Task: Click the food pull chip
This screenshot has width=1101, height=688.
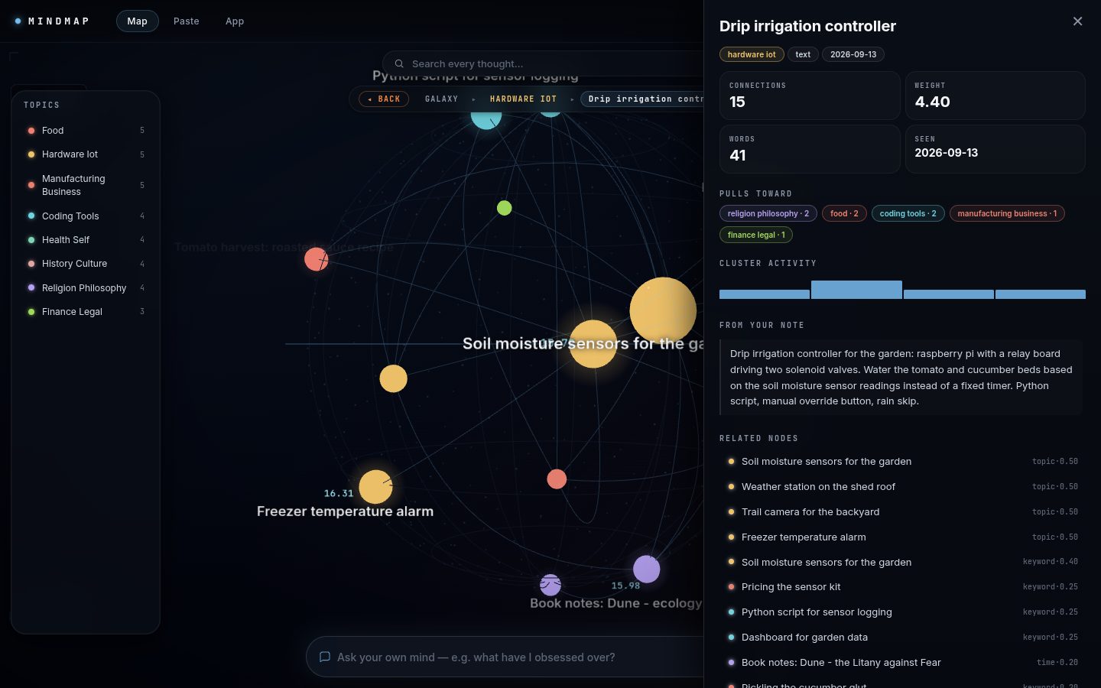Action: coord(844,213)
